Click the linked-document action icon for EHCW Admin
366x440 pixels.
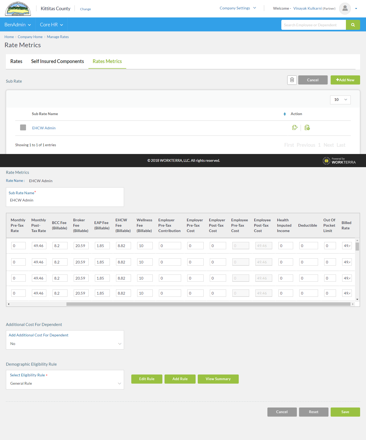click(x=307, y=128)
